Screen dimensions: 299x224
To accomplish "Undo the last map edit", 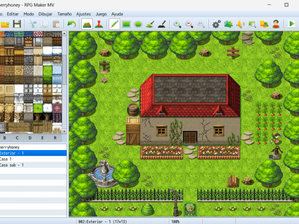I will click(x=73, y=24).
